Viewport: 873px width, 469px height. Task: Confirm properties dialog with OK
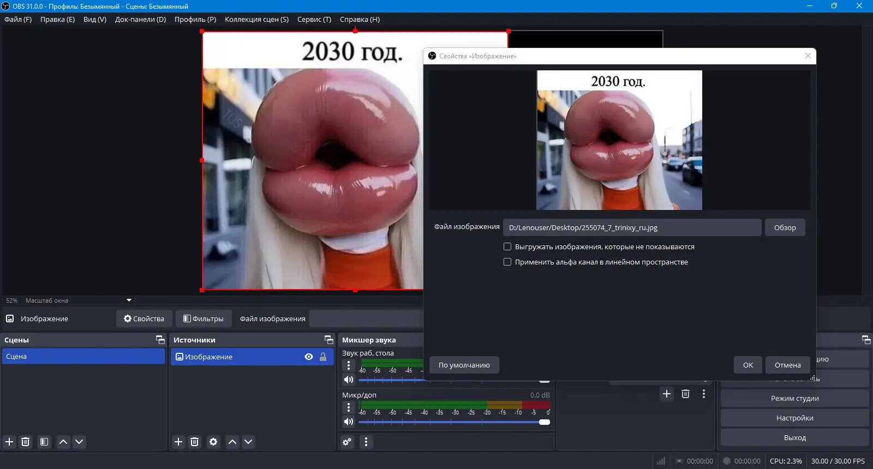pos(748,365)
